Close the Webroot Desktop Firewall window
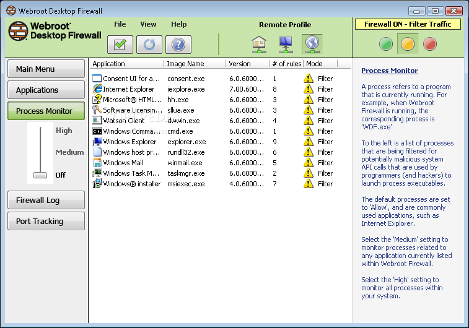469x328 pixels. 454,11
